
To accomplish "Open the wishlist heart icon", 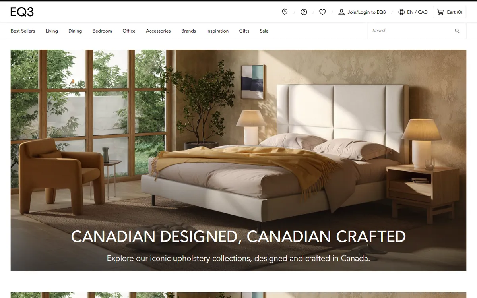I will (323, 12).
